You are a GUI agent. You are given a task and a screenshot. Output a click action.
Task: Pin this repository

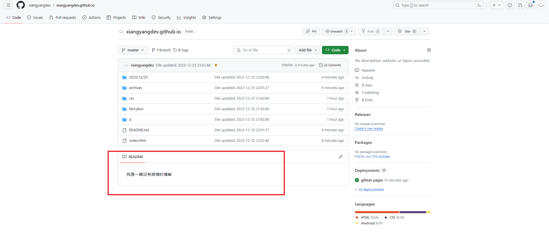coord(311,31)
